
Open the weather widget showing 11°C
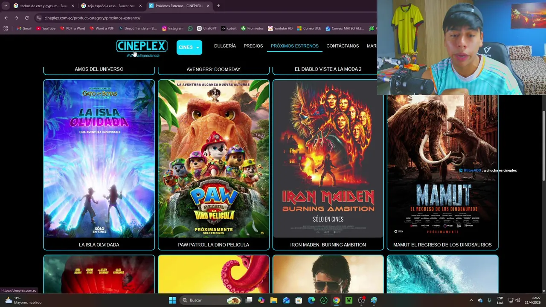click(22, 300)
